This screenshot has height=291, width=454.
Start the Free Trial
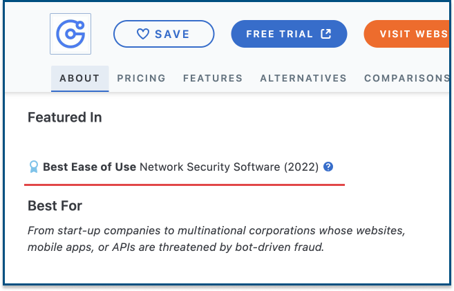(x=289, y=34)
